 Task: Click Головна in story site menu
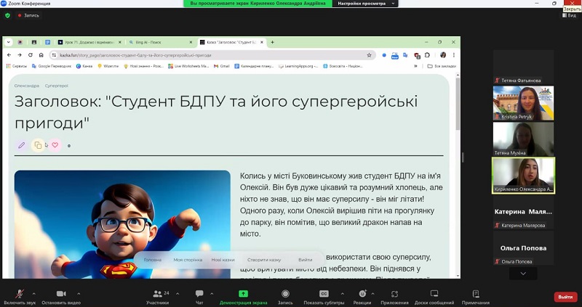pyautogui.click(x=153, y=260)
